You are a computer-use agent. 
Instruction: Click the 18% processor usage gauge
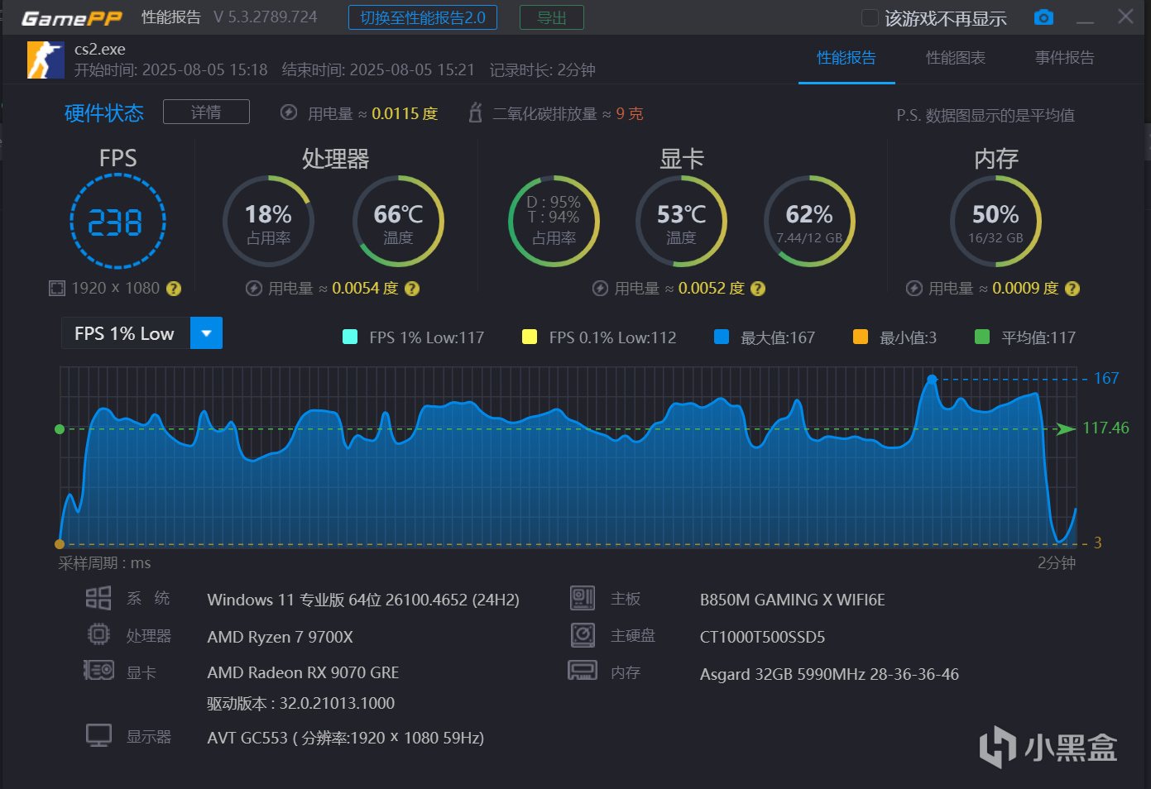268,222
